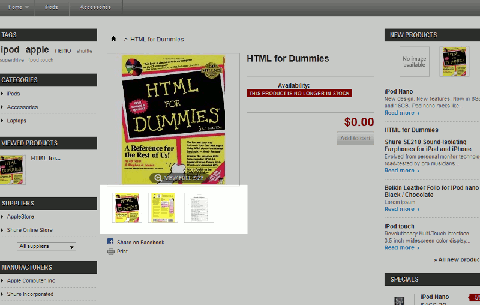Click the Specials block header
Image resolution: width=480 pixels, height=305 pixels.
coord(432,279)
